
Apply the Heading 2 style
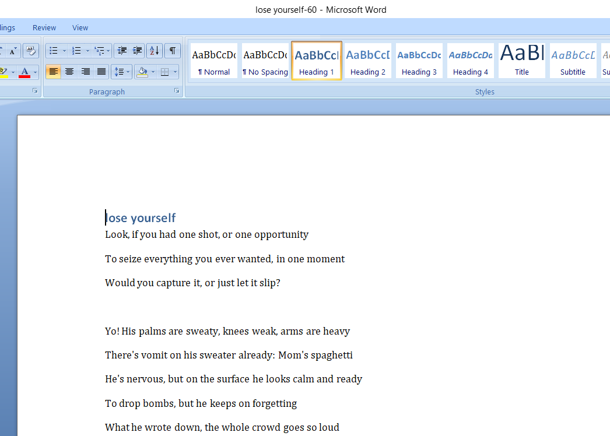[368, 61]
